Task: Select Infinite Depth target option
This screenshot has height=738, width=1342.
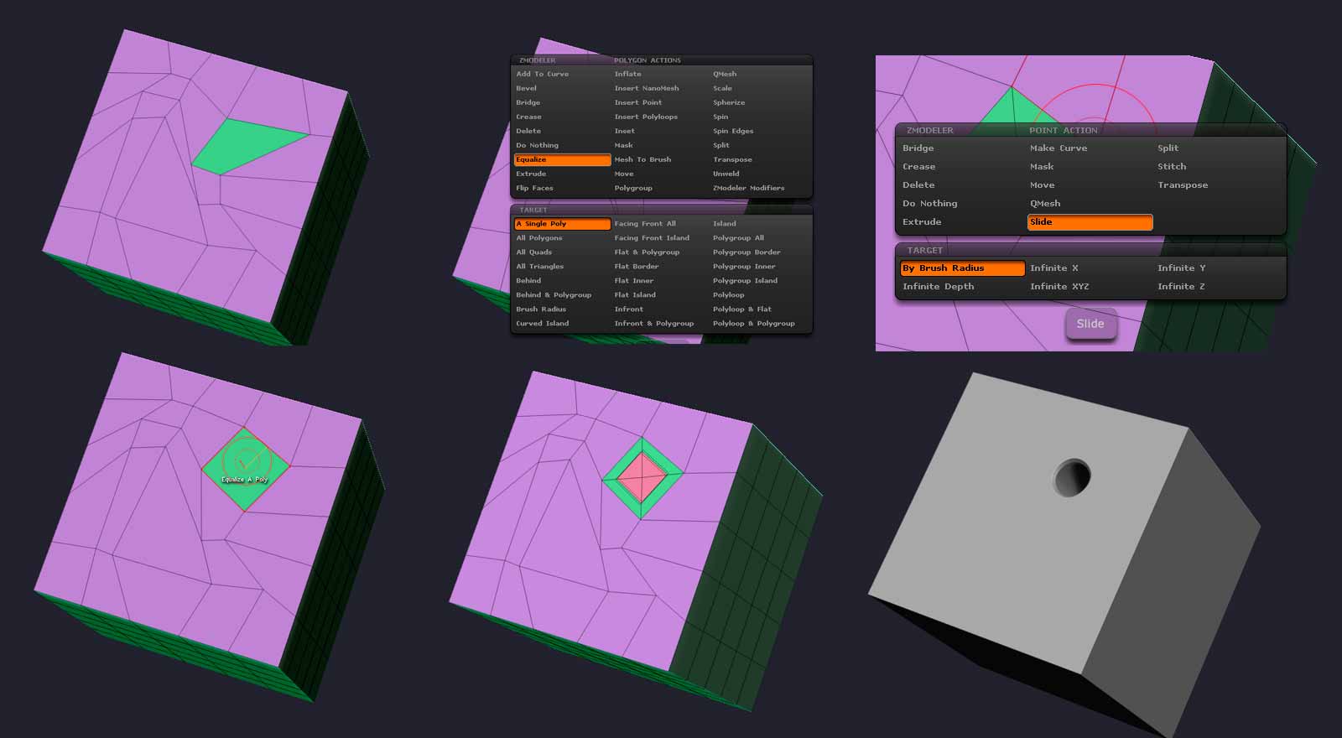Action: point(938,287)
